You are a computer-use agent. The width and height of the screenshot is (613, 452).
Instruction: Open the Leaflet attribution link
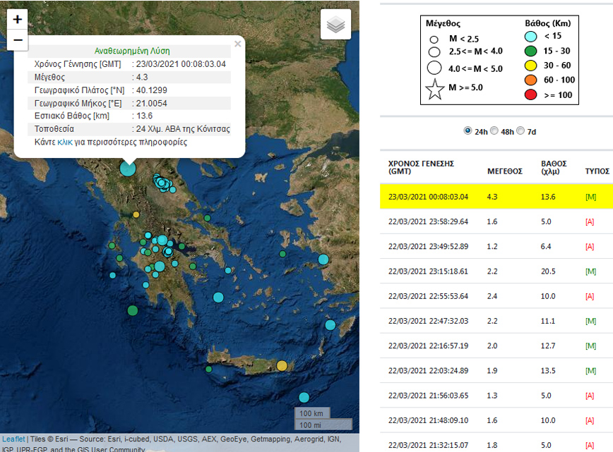click(x=13, y=439)
